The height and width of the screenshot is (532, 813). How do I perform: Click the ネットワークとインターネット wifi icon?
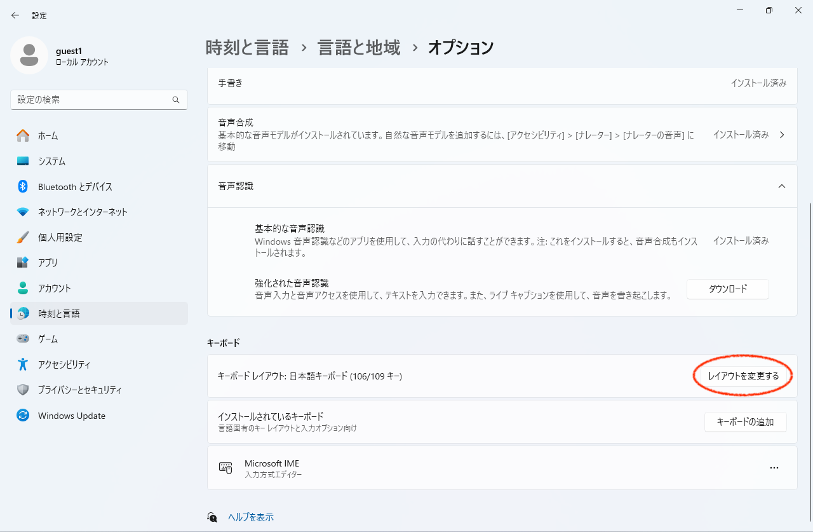point(23,212)
